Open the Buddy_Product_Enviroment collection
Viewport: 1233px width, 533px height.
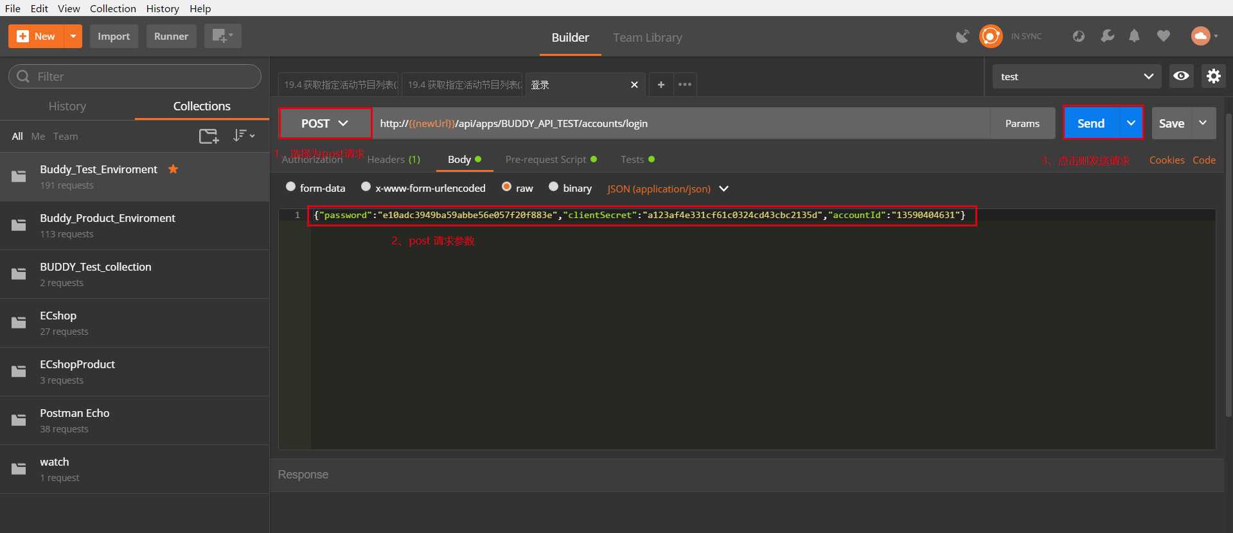pyautogui.click(x=134, y=226)
